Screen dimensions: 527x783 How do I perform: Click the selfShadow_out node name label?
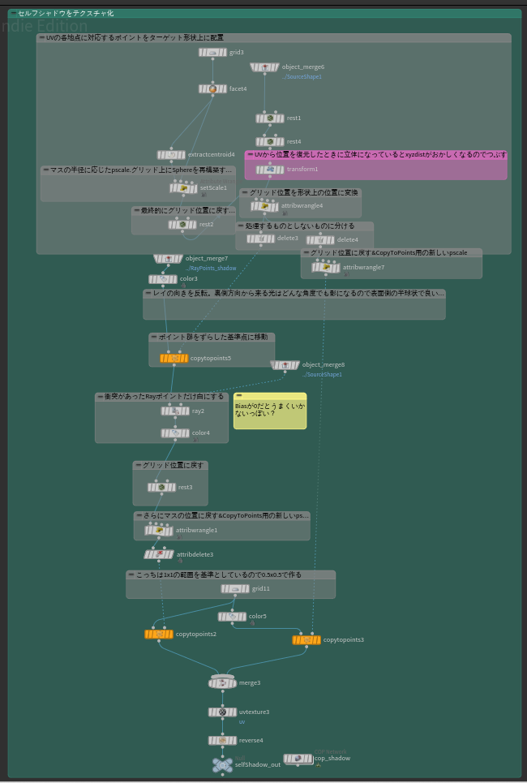coord(258,764)
